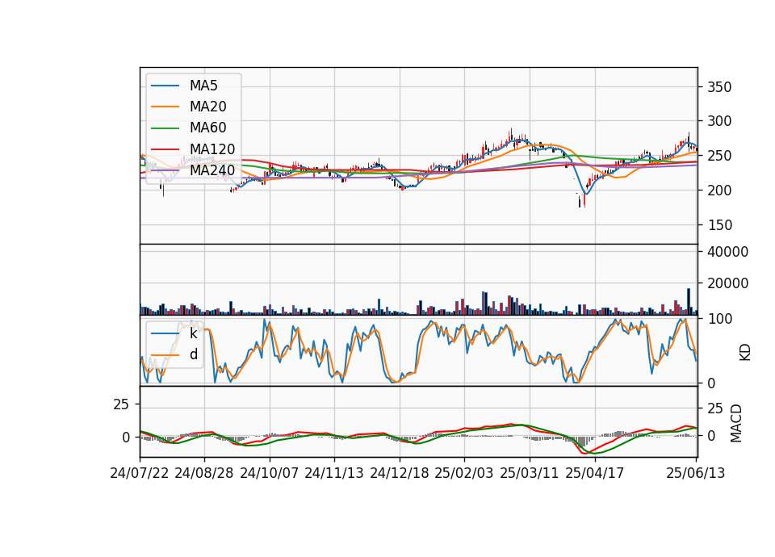Click the 24/07/22 date label
The width and height of the screenshot is (775, 557).
140,473
